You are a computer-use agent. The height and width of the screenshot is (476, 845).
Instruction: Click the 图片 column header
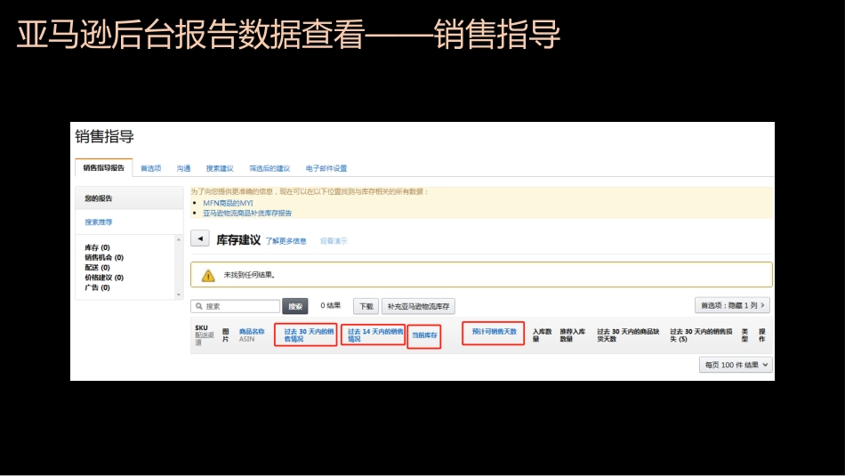coord(226,335)
